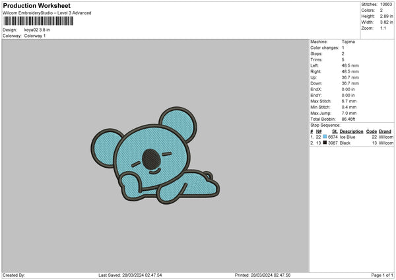Select the Description column header
Viewport: 396px width, 280px height.
pyautogui.click(x=351, y=131)
